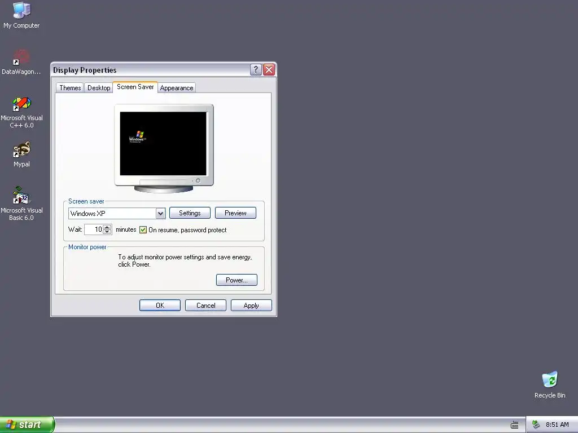Open the screen saver dropdown list
The image size is (578, 433).
(x=160, y=213)
